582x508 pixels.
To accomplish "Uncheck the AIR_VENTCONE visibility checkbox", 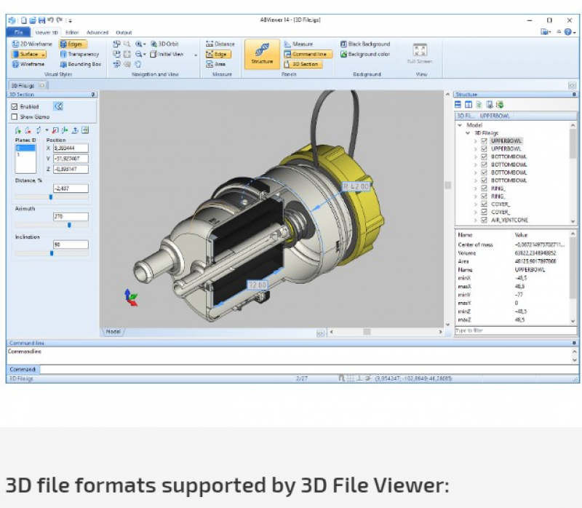I will (x=484, y=220).
